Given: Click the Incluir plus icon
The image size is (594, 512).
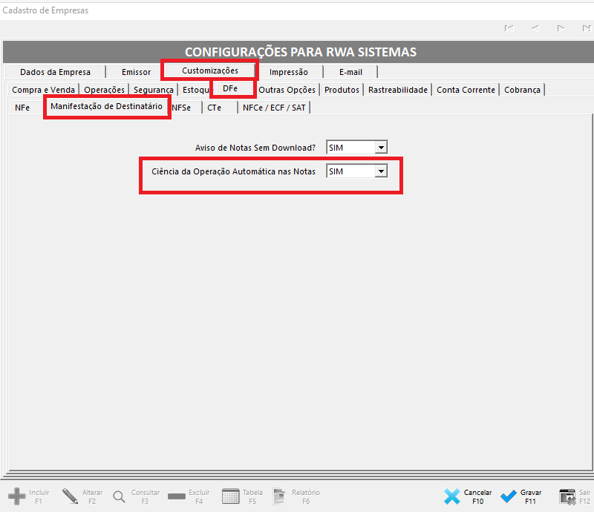Looking at the screenshot, I should pyautogui.click(x=16, y=496).
